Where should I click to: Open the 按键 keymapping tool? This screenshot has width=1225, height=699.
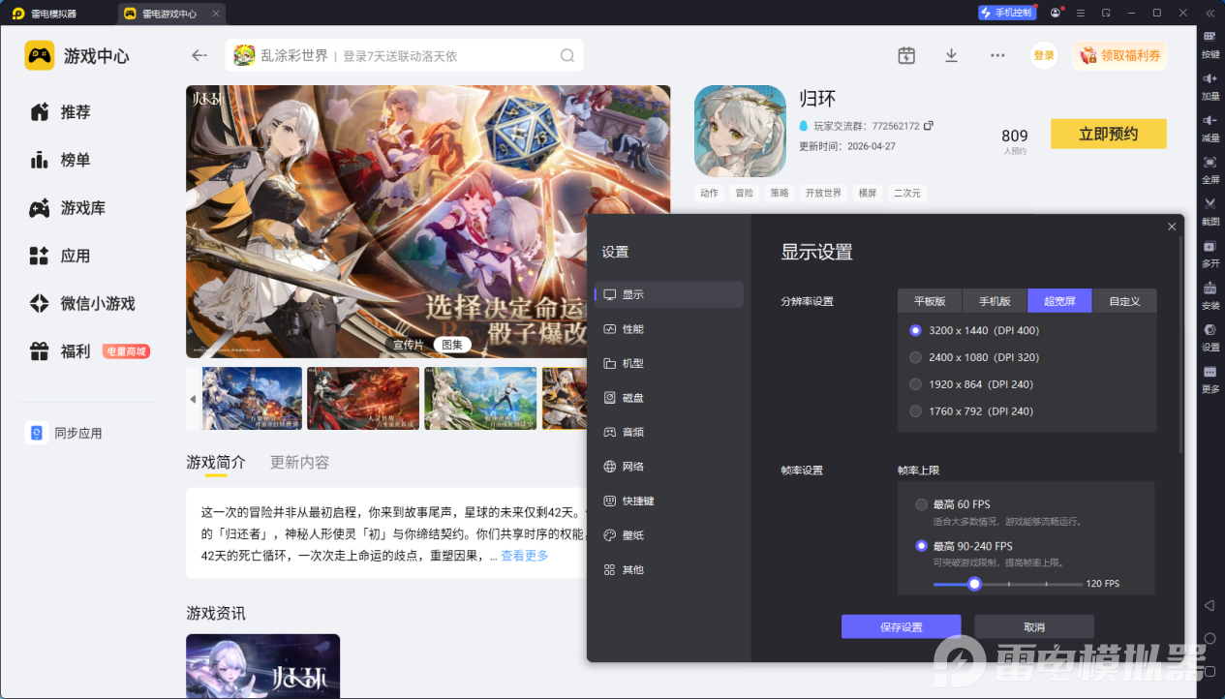coord(1210,43)
